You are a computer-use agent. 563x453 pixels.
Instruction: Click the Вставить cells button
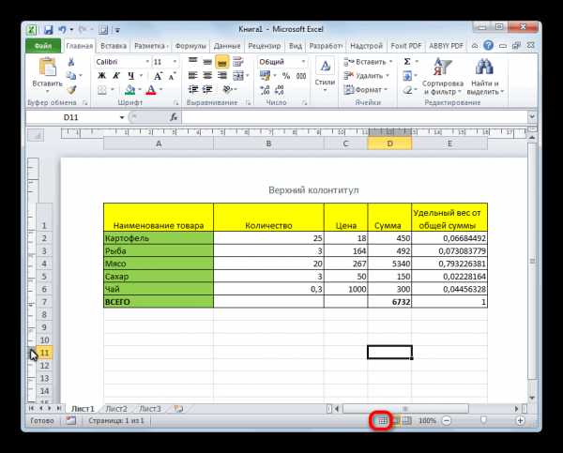tap(368, 62)
